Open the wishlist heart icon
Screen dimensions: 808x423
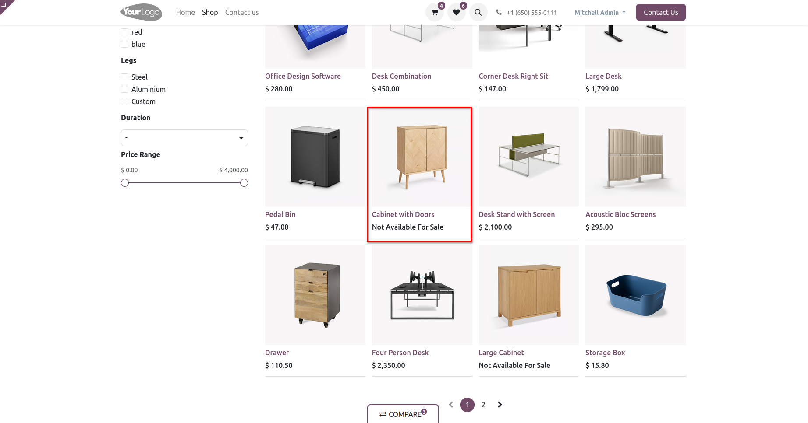(x=456, y=13)
